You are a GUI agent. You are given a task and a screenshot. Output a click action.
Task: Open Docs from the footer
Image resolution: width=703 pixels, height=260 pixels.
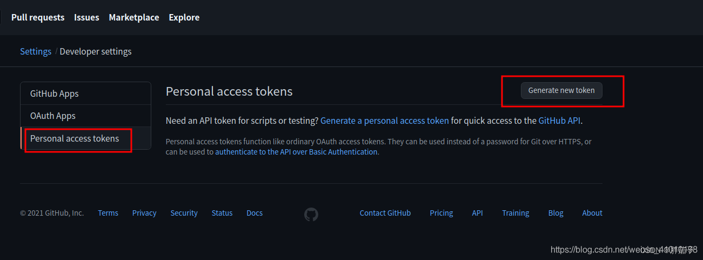point(255,213)
